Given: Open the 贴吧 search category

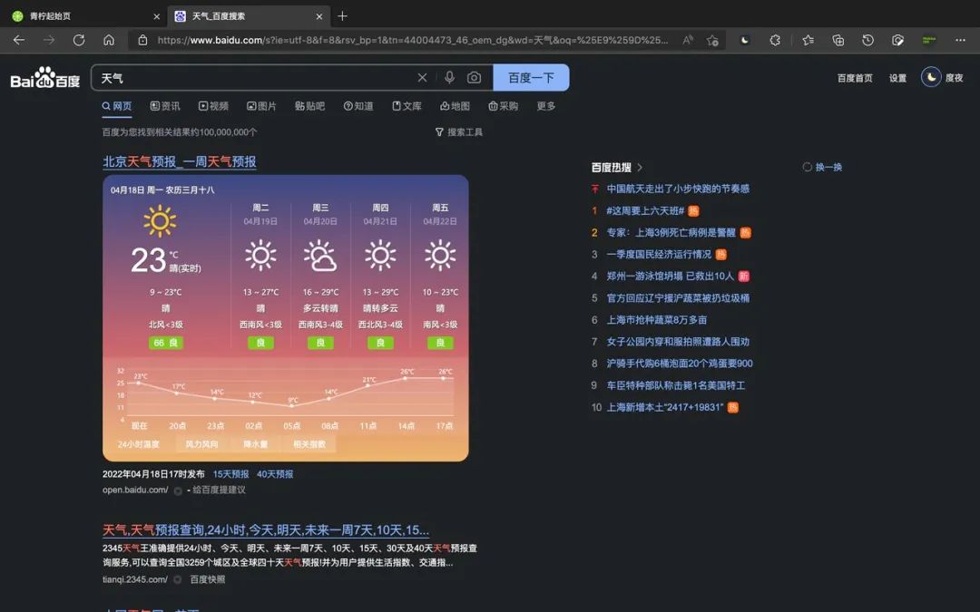Looking at the screenshot, I should (x=309, y=107).
